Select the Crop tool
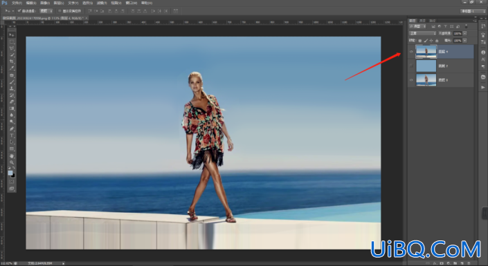The image size is (488, 266). (12, 61)
